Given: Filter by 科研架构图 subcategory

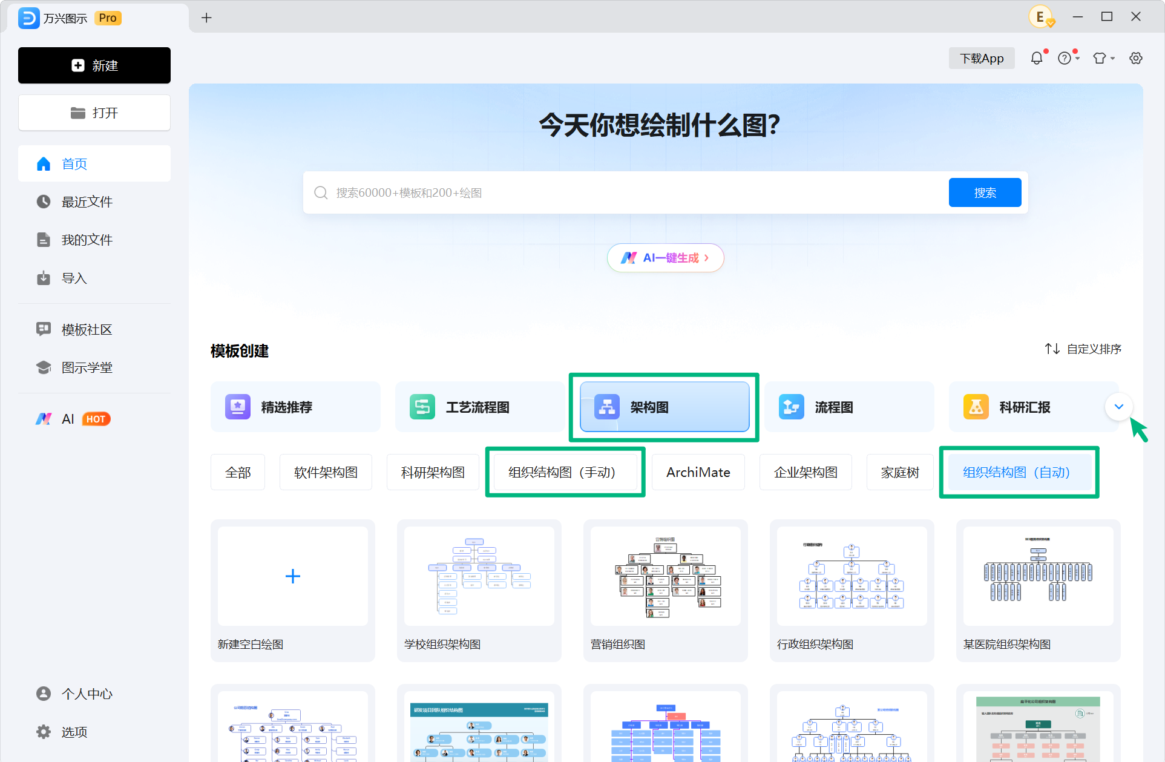Looking at the screenshot, I should coord(433,472).
